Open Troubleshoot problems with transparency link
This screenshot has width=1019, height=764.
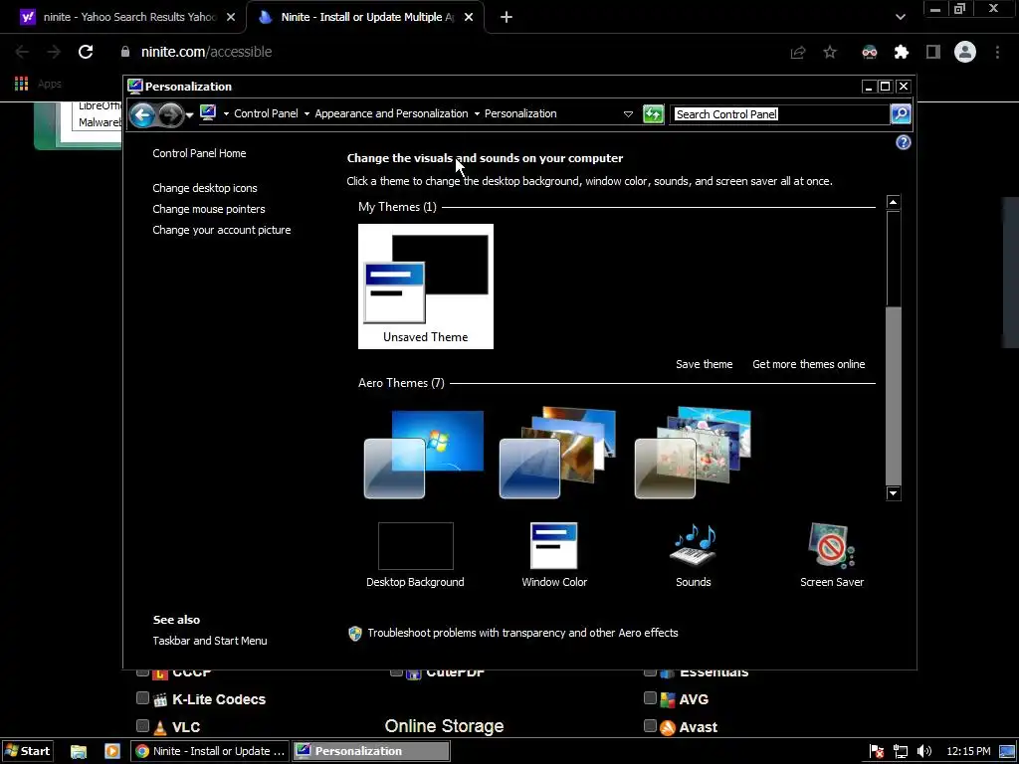point(522,633)
